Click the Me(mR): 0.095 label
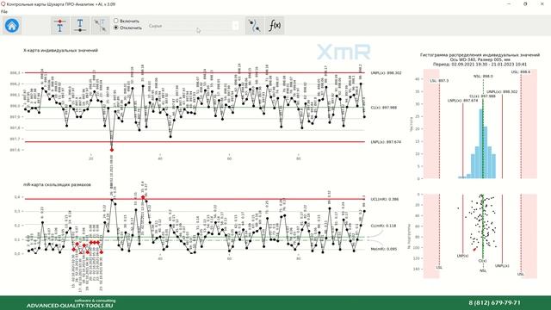This screenshot has width=551, height=310. pos(384,249)
